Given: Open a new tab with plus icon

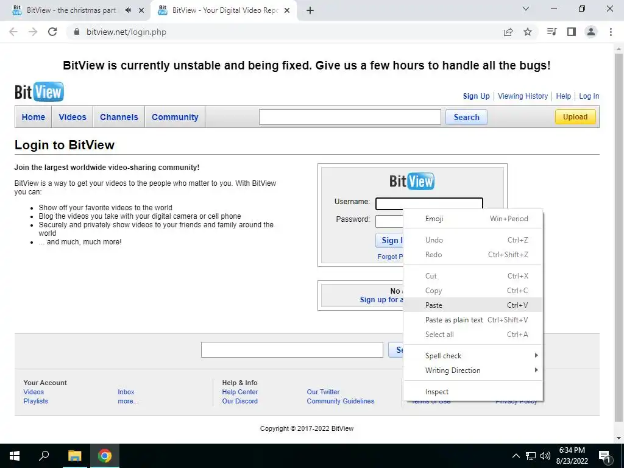Looking at the screenshot, I should tap(310, 10).
